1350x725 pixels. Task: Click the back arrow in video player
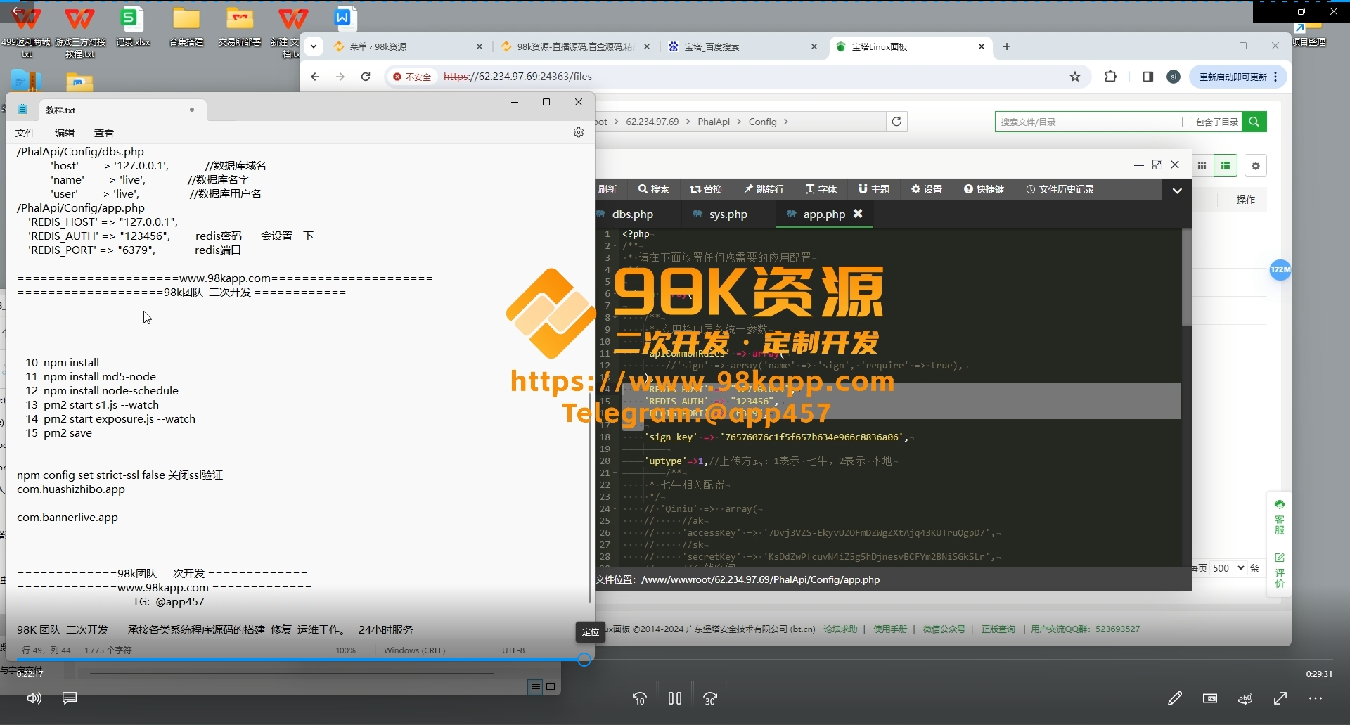(17, 10)
